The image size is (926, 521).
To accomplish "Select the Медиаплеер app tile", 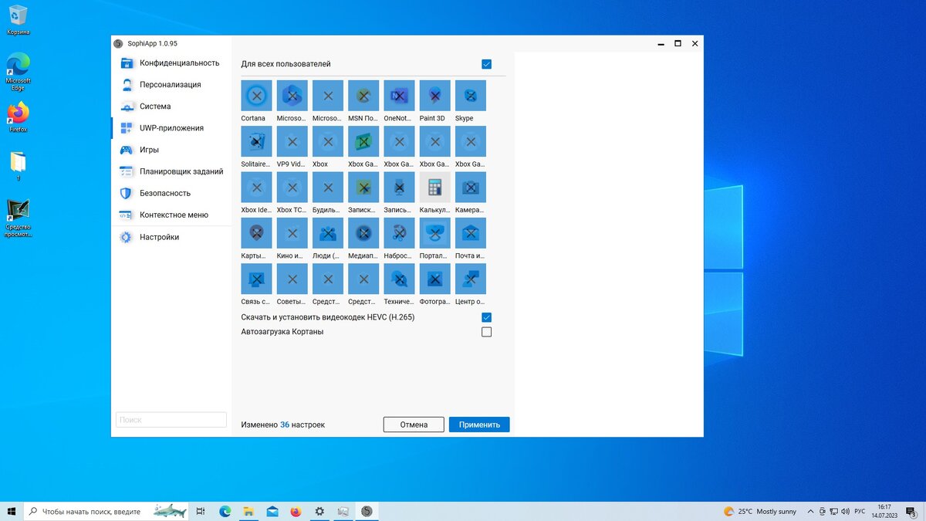I will tap(363, 232).
